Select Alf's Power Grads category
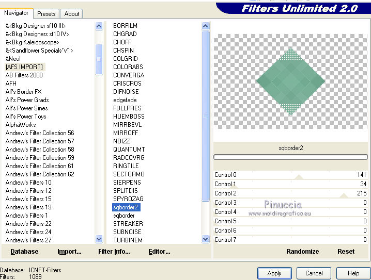 click(x=27, y=100)
